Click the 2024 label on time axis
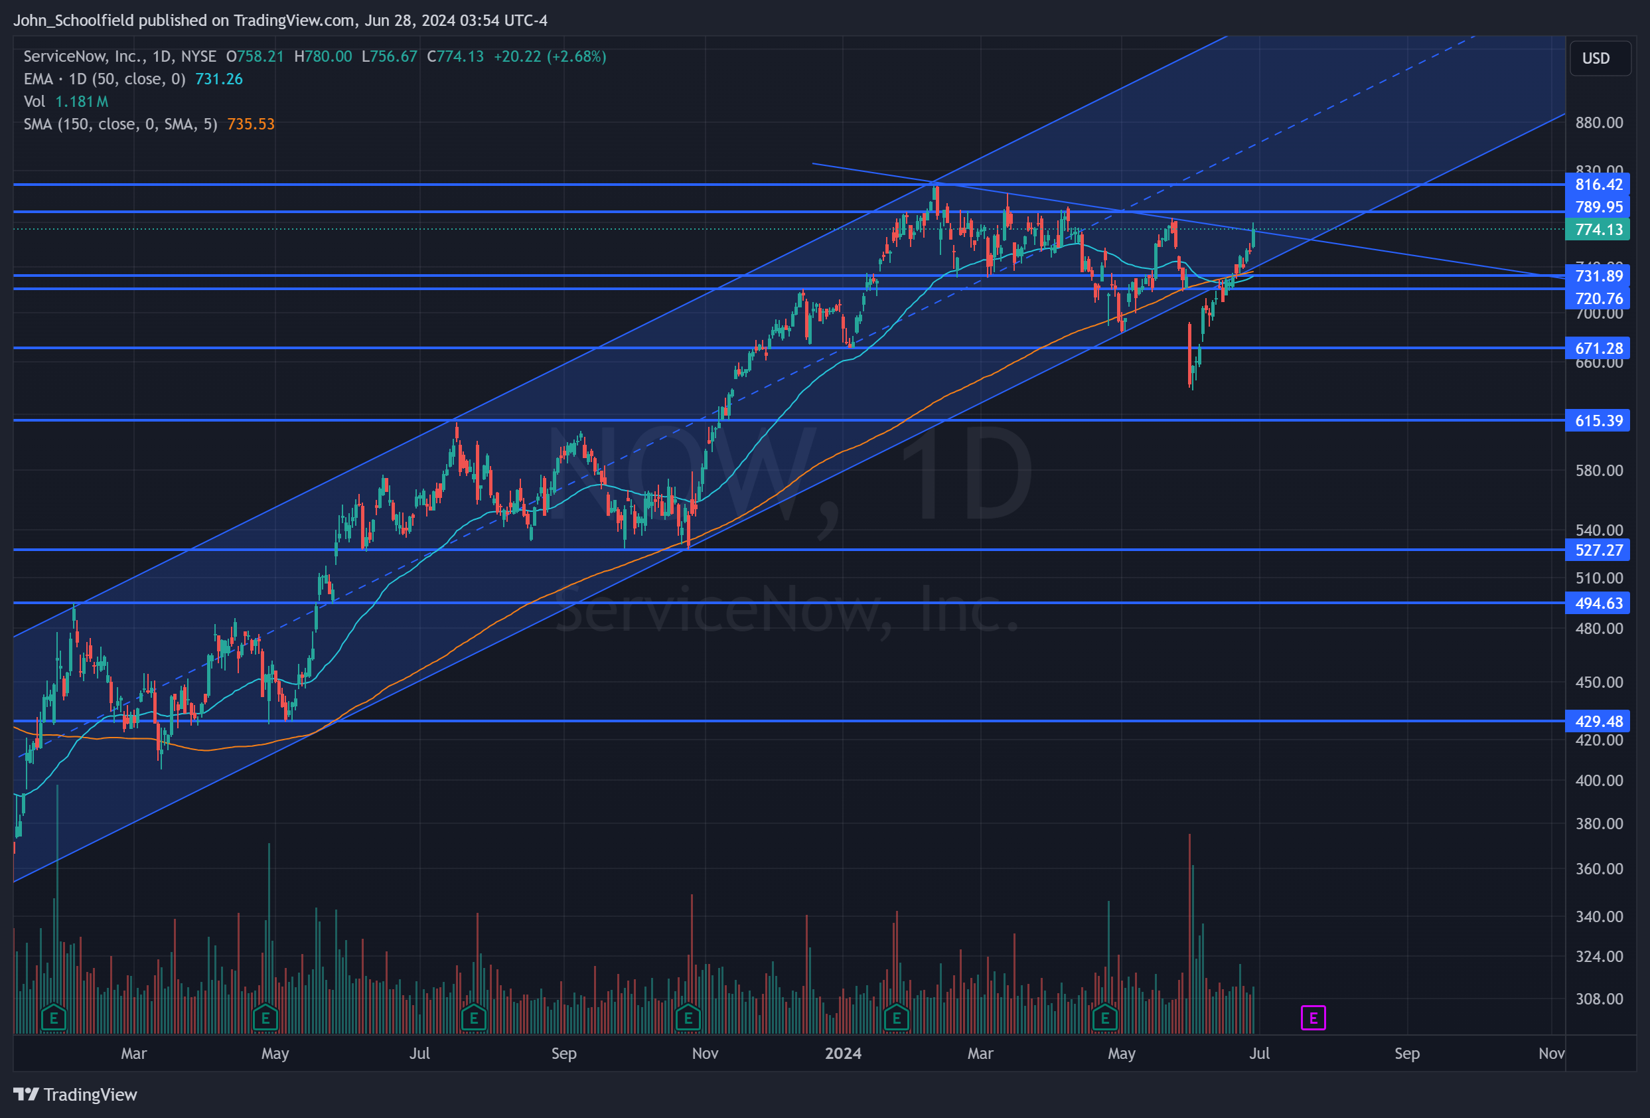1650x1118 pixels. point(844,1054)
